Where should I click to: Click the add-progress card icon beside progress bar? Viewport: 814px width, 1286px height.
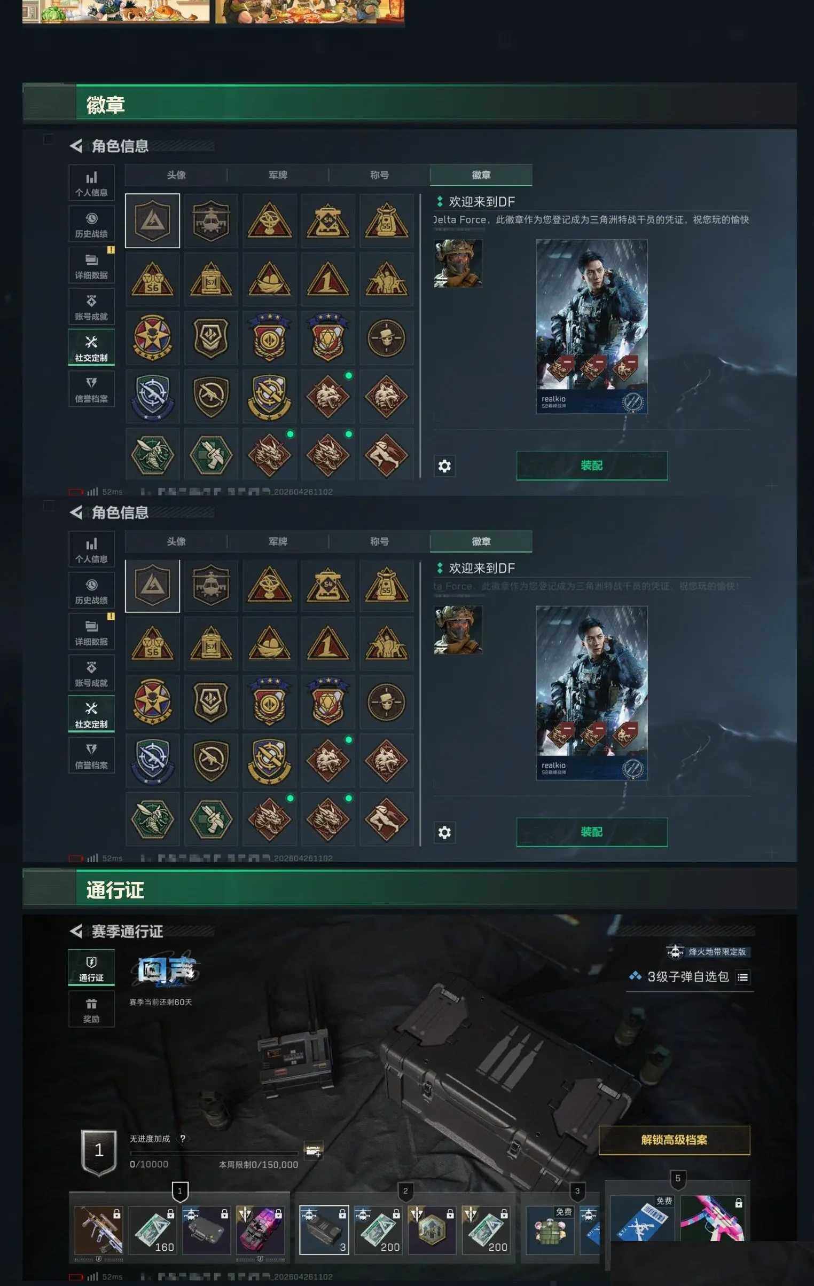pyautogui.click(x=313, y=1150)
